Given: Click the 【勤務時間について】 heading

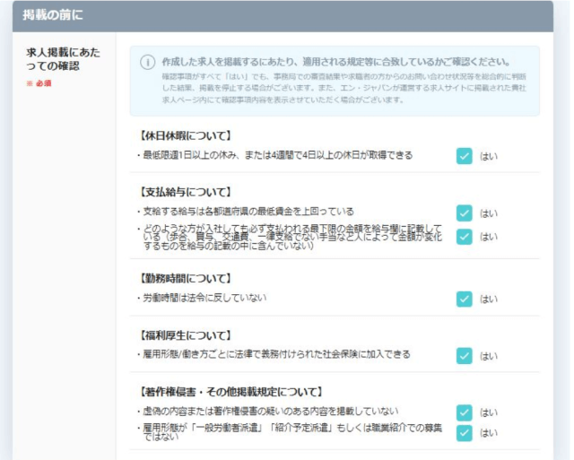Looking at the screenshot, I should tap(186, 279).
